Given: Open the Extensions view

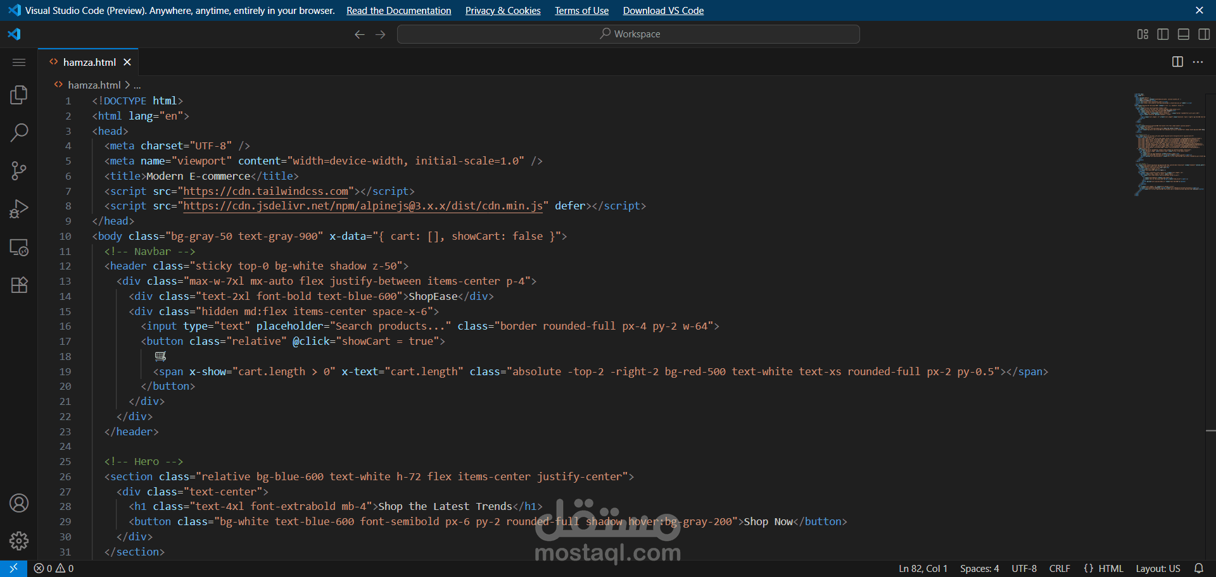Looking at the screenshot, I should [x=19, y=285].
